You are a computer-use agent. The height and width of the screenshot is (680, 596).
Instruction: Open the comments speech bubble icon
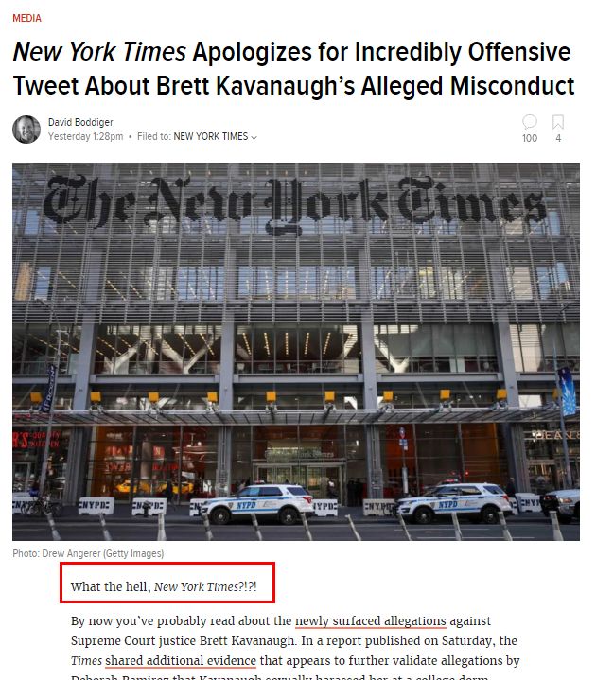pos(530,122)
